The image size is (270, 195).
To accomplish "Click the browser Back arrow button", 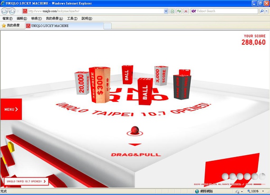I will (x=4, y=11).
